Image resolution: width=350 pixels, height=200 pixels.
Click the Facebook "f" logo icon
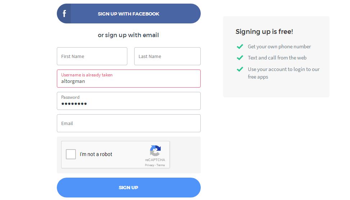pyautogui.click(x=64, y=14)
